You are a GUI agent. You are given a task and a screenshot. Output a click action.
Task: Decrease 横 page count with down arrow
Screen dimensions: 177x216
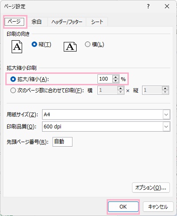click(120, 92)
